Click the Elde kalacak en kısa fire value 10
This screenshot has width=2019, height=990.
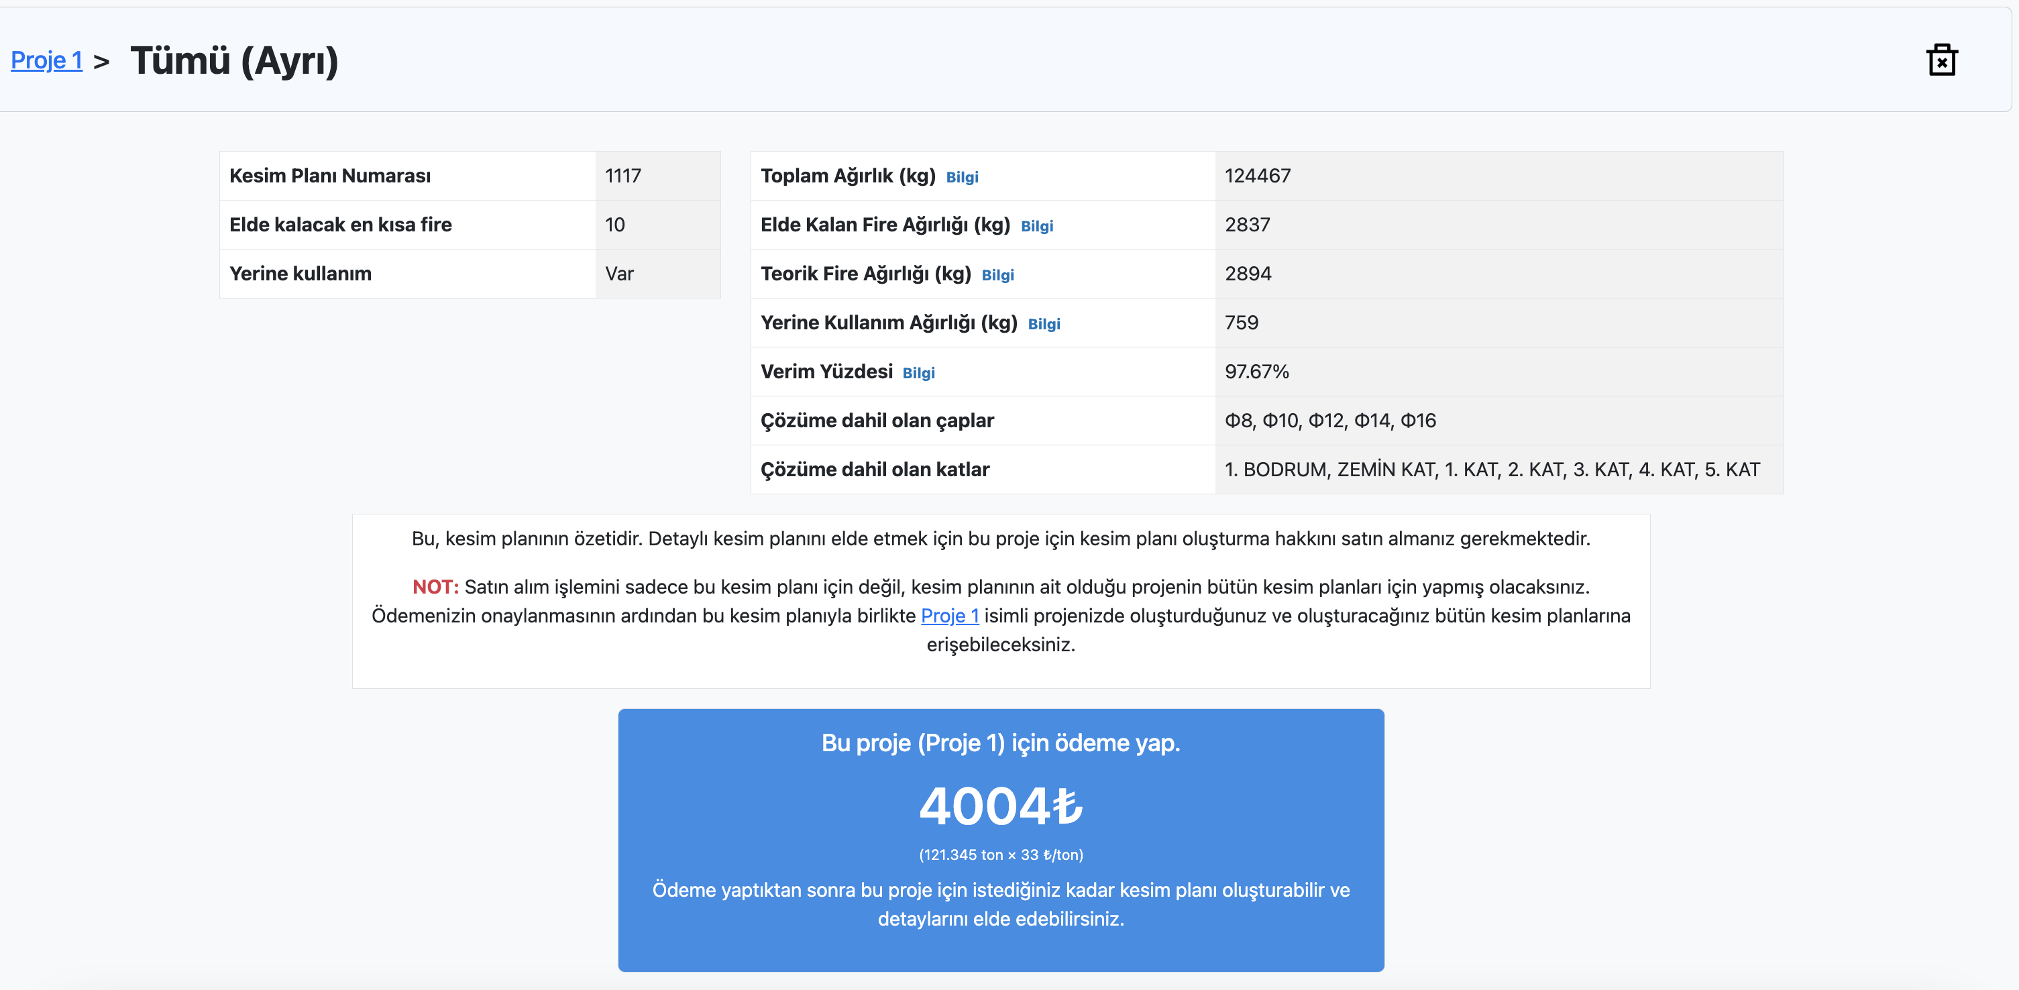tap(614, 225)
